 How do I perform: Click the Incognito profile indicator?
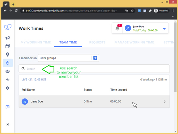pyautogui.click(x=161, y=10)
